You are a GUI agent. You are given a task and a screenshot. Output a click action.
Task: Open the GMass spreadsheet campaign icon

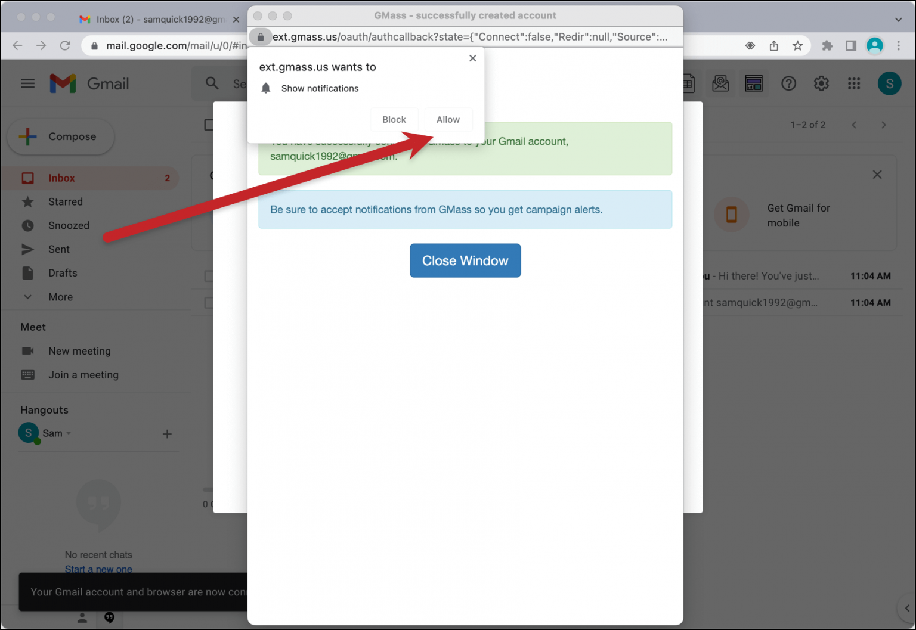coord(687,83)
